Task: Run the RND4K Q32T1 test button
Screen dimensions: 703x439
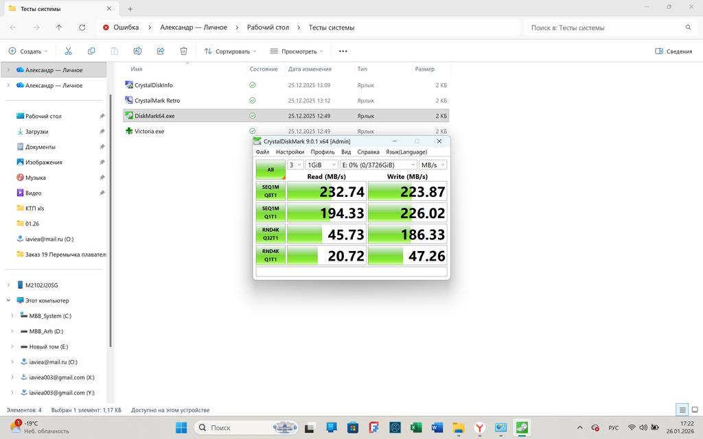Action: (270, 234)
